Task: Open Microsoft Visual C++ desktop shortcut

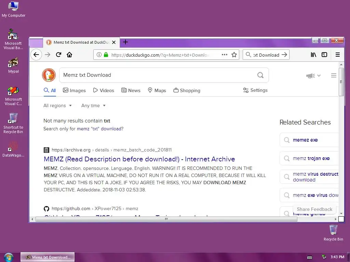Action: pos(13,96)
